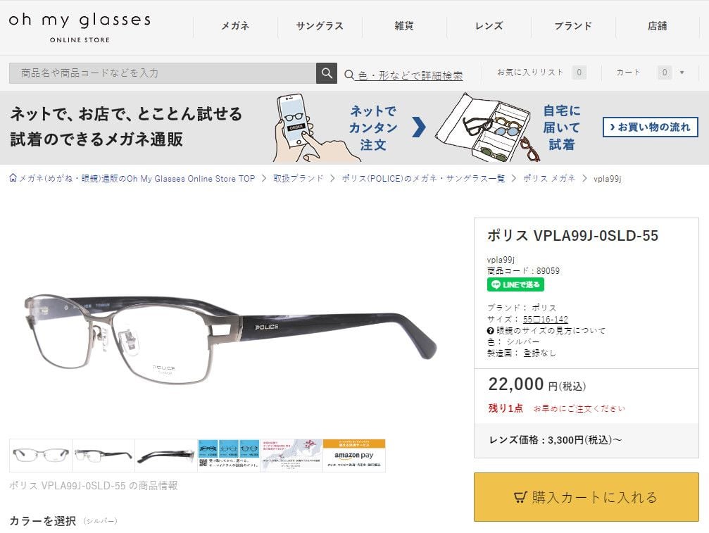Image resolution: width=709 pixels, height=533 pixels.
Task: Focus the product search input field
Action: pos(163,73)
